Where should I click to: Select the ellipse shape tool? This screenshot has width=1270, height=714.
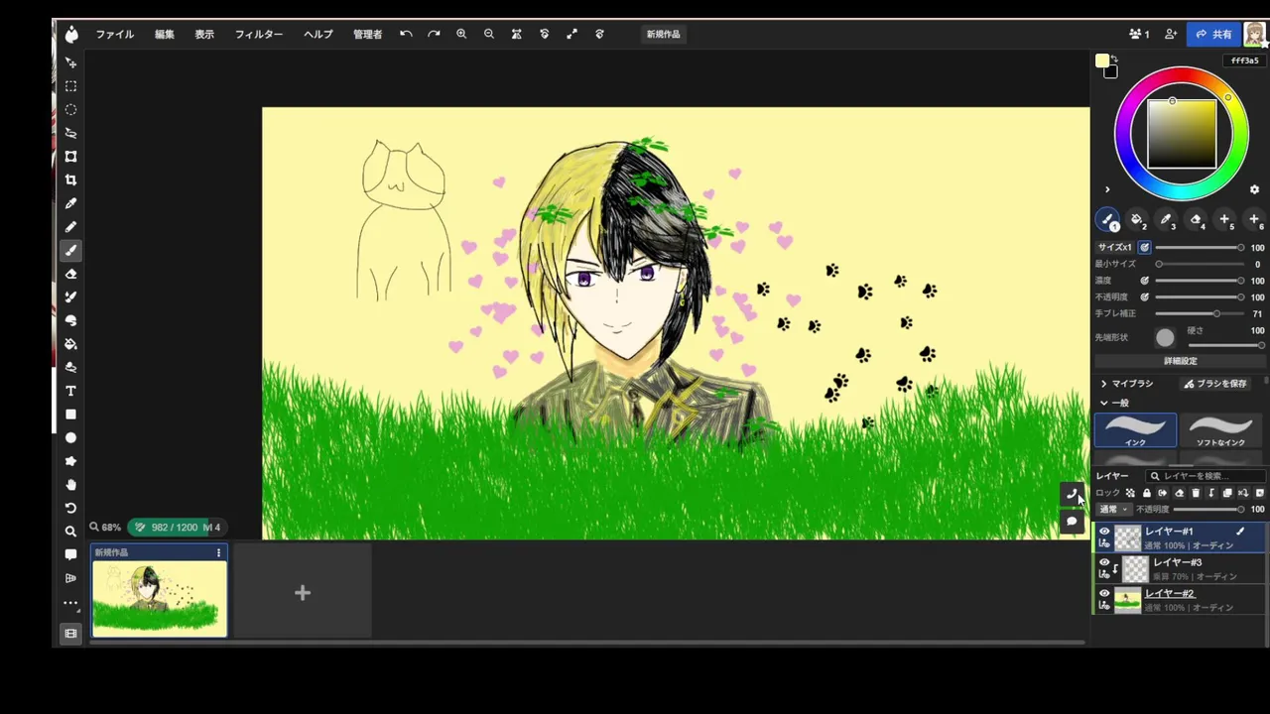(x=70, y=437)
